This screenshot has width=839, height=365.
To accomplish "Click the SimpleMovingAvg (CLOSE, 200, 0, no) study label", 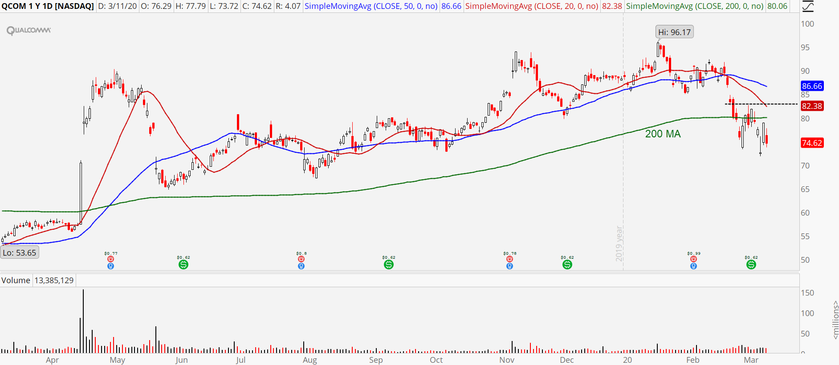I will pyautogui.click(x=695, y=6).
